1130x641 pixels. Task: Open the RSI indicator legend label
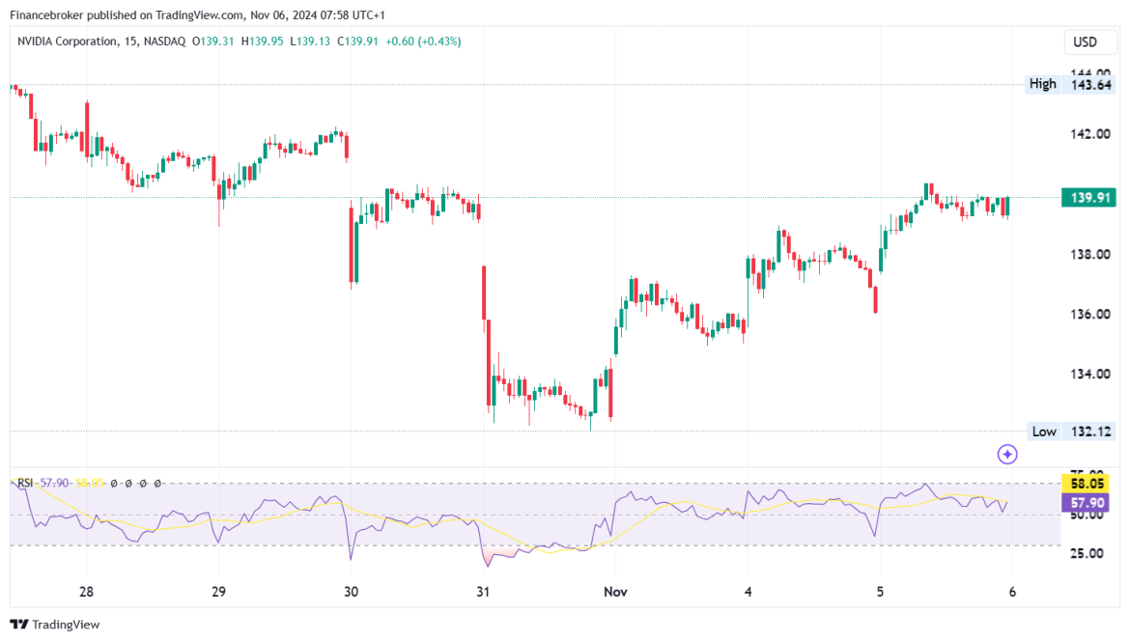[x=24, y=484]
